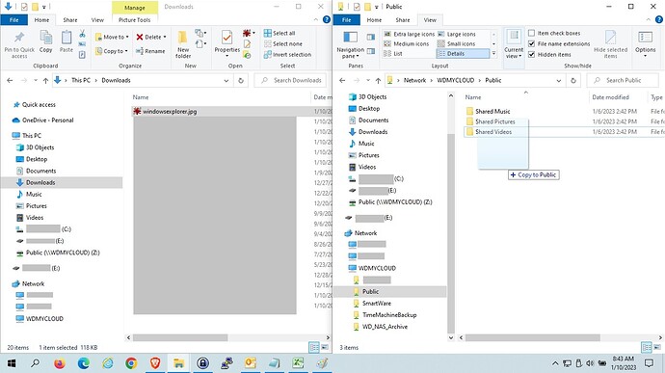
Task: Toggle Hidden items checkbox
Action: point(549,54)
